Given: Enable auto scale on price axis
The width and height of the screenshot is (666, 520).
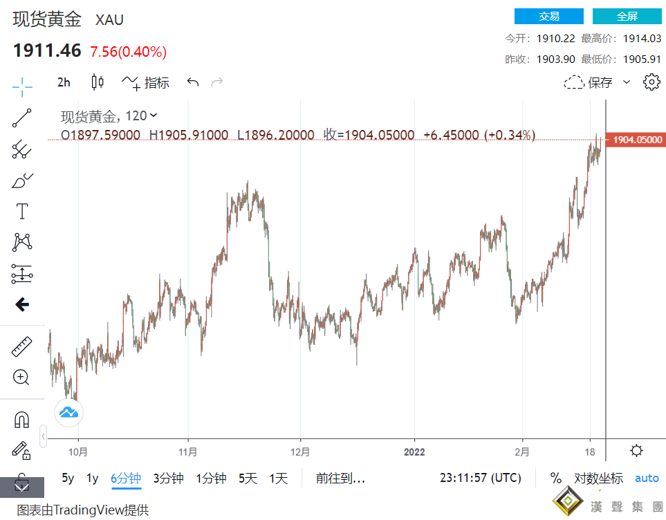Looking at the screenshot, I should click(647, 478).
